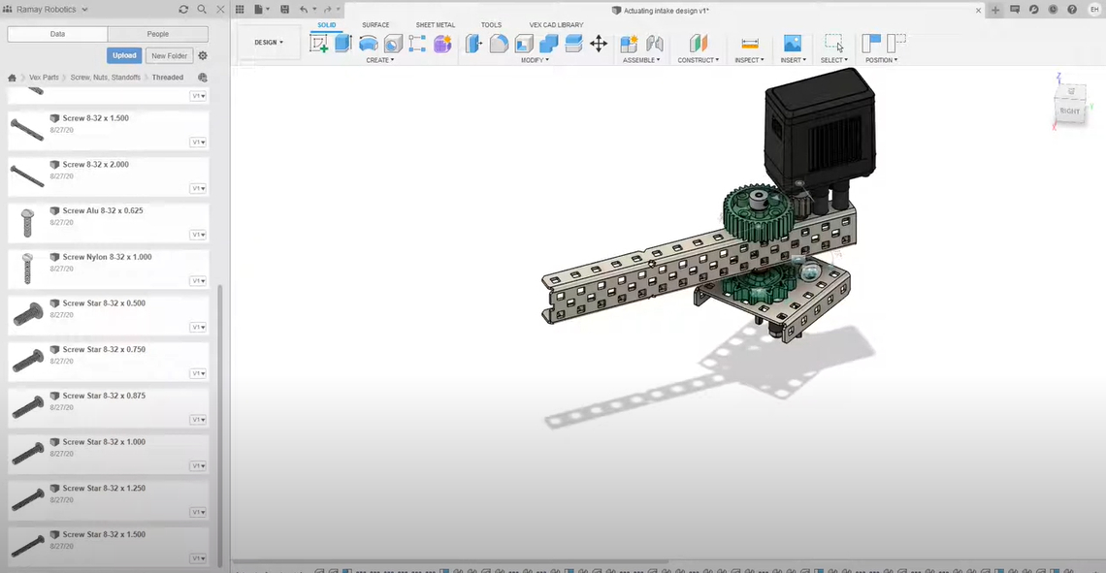Image resolution: width=1106 pixels, height=573 pixels.
Task: Click the Screw Nylon 8-32 x 1.000 thumbnail
Action: [28, 268]
